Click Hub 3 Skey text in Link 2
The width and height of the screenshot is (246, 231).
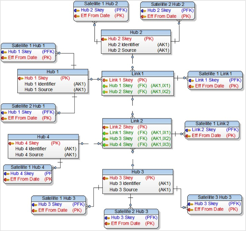click(x=121, y=139)
